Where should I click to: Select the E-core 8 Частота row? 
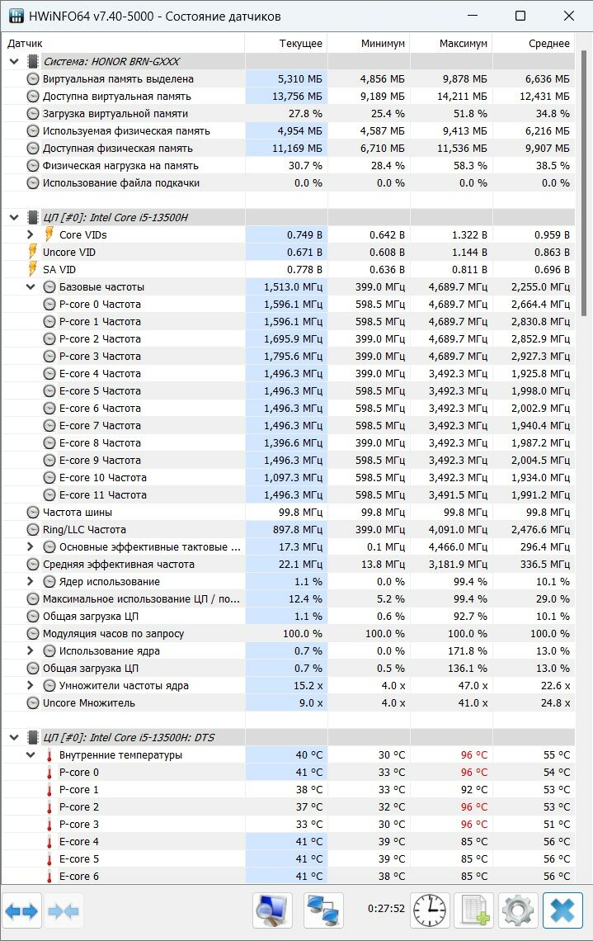click(288, 443)
